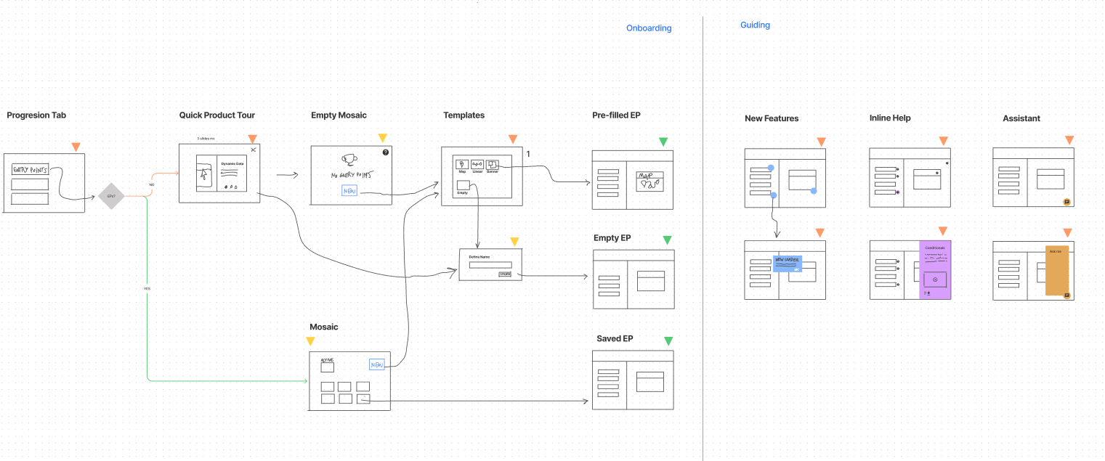The height and width of the screenshot is (461, 1105).
Task: Click the NEW button in Empty Mosaic frame
Action: (x=350, y=191)
